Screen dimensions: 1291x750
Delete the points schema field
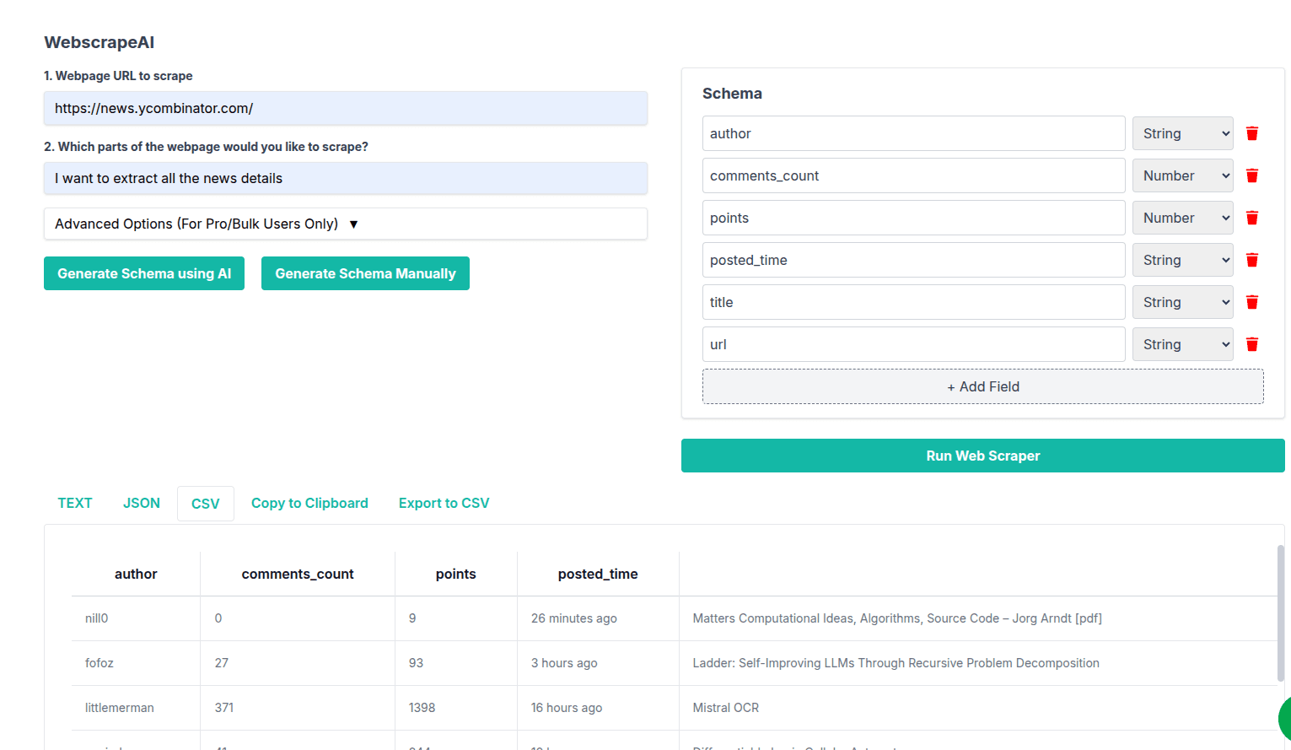click(x=1252, y=218)
